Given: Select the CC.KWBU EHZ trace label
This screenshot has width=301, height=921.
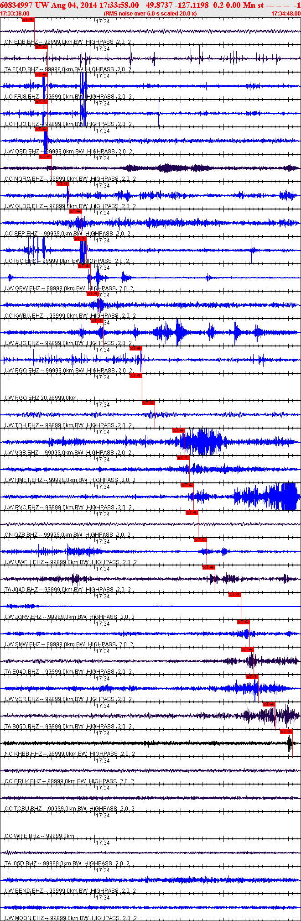Looking at the screenshot, I should point(70,316).
